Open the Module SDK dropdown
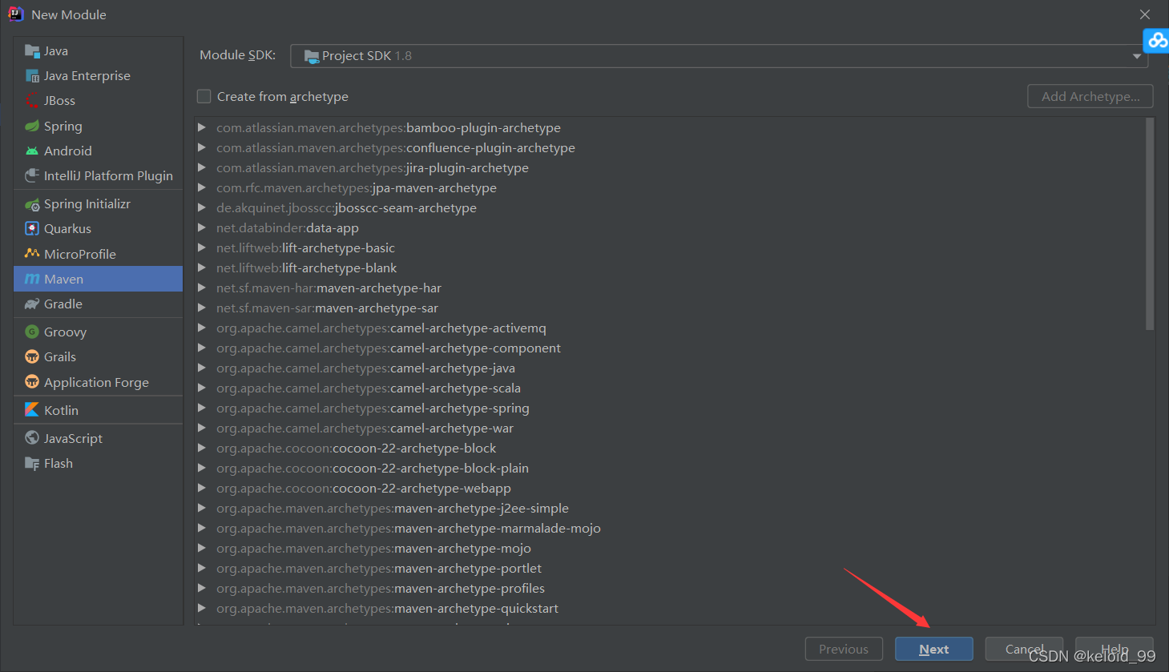Viewport: 1169px width, 672px height. click(x=719, y=56)
